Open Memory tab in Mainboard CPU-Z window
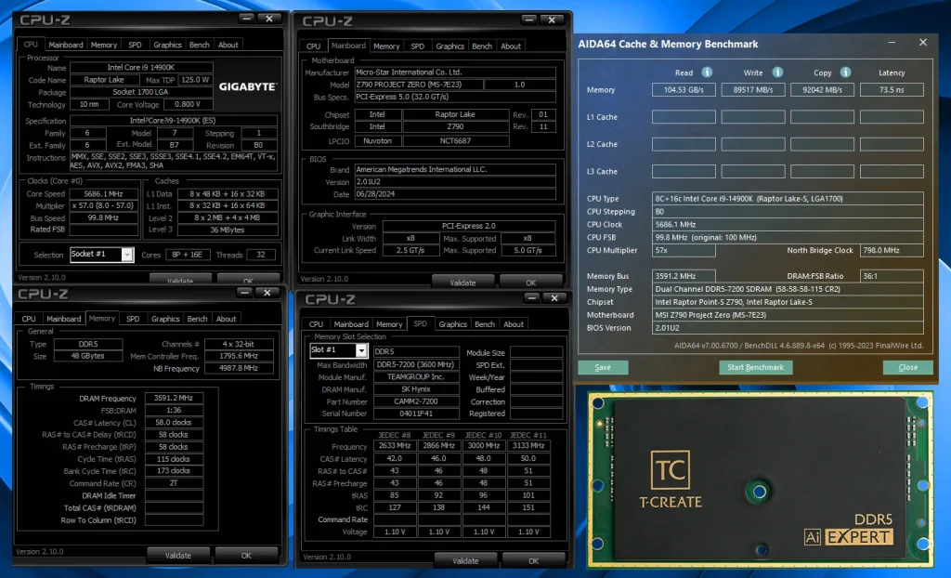Image resolution: width=951 pixels, height=578 pixels. pyautogui.click(x=386, y=46)
